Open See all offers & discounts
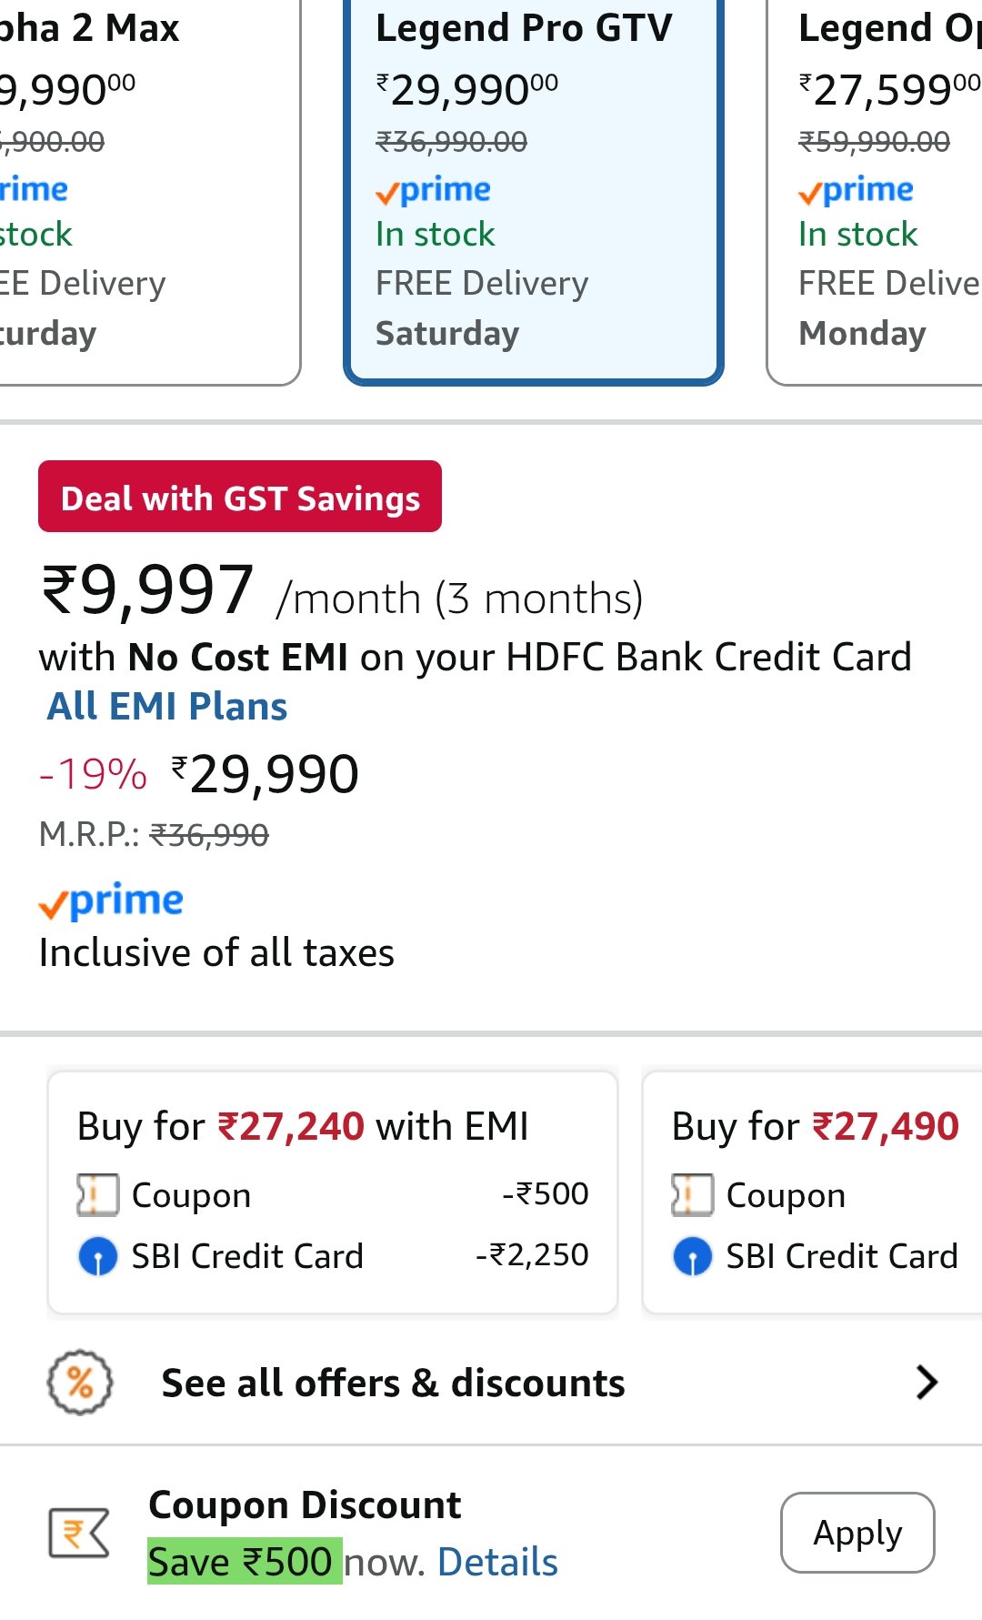 [x=393, y=1383]
